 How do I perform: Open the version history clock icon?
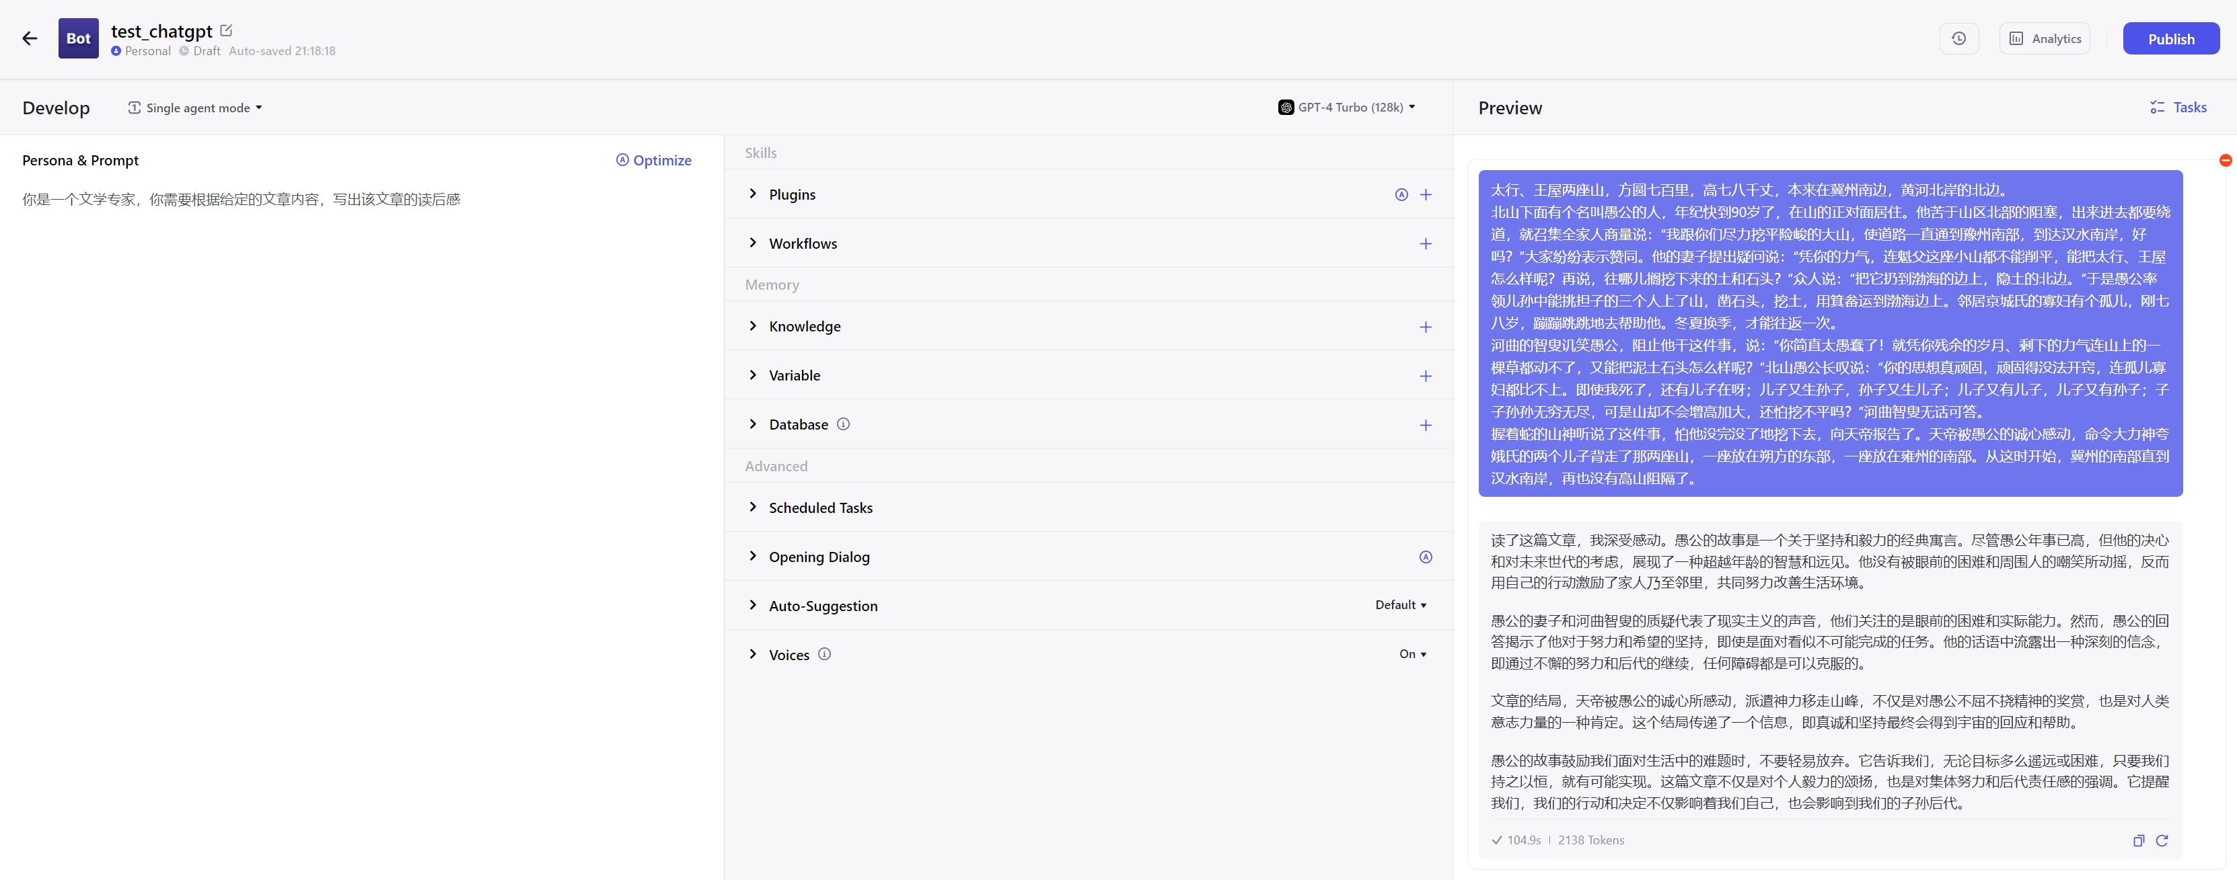coord(1958,38)
